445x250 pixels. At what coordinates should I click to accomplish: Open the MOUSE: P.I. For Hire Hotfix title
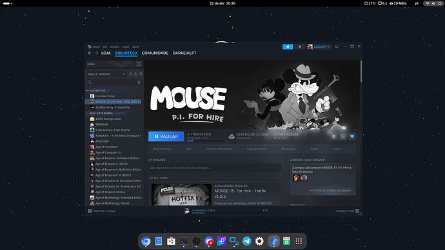240,193
